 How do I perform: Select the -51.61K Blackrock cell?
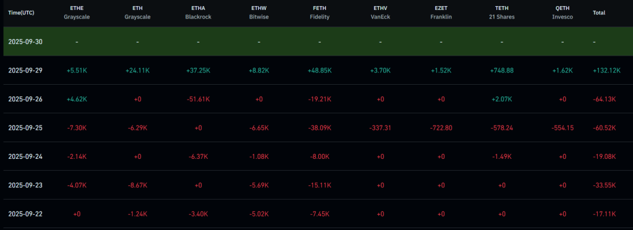pyautogui.click(x=198, y=99)
